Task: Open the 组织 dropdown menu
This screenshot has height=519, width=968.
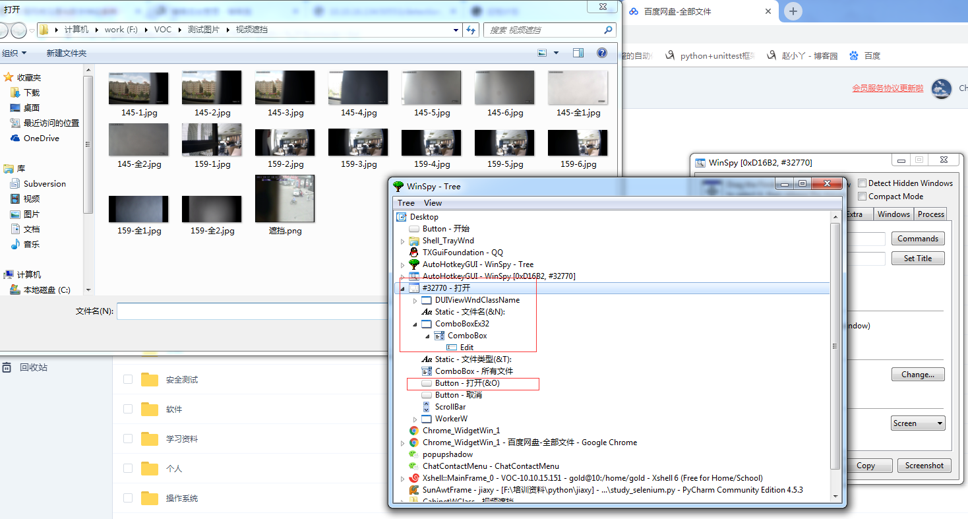Action: click(x=14, y=53)
